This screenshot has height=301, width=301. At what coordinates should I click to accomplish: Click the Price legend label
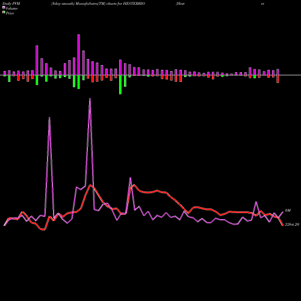(x=10, y=13)
